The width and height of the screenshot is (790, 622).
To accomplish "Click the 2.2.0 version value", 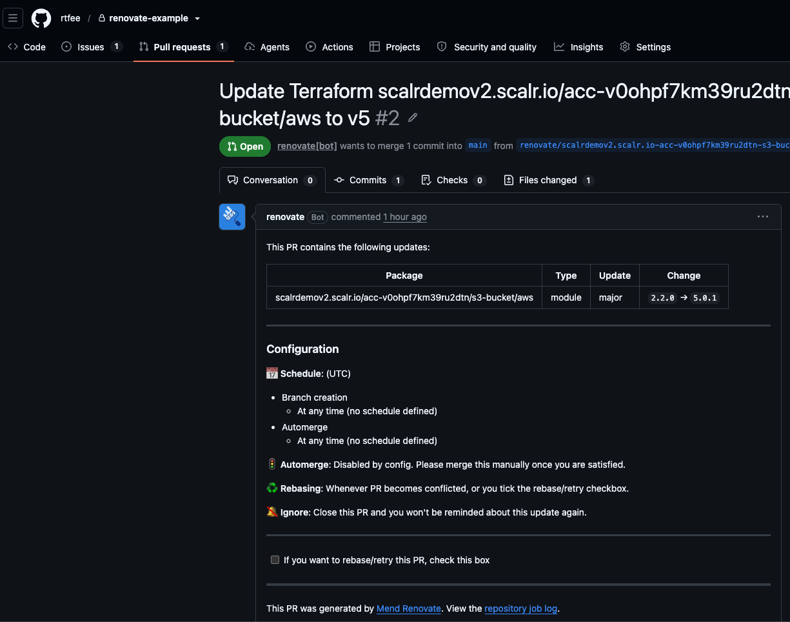I will pyautogui.click(x=662, y=298).
